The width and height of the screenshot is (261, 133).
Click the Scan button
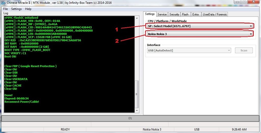tap(244, 50)
